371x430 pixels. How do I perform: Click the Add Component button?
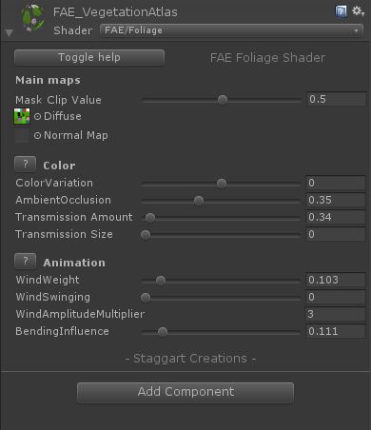185,392
